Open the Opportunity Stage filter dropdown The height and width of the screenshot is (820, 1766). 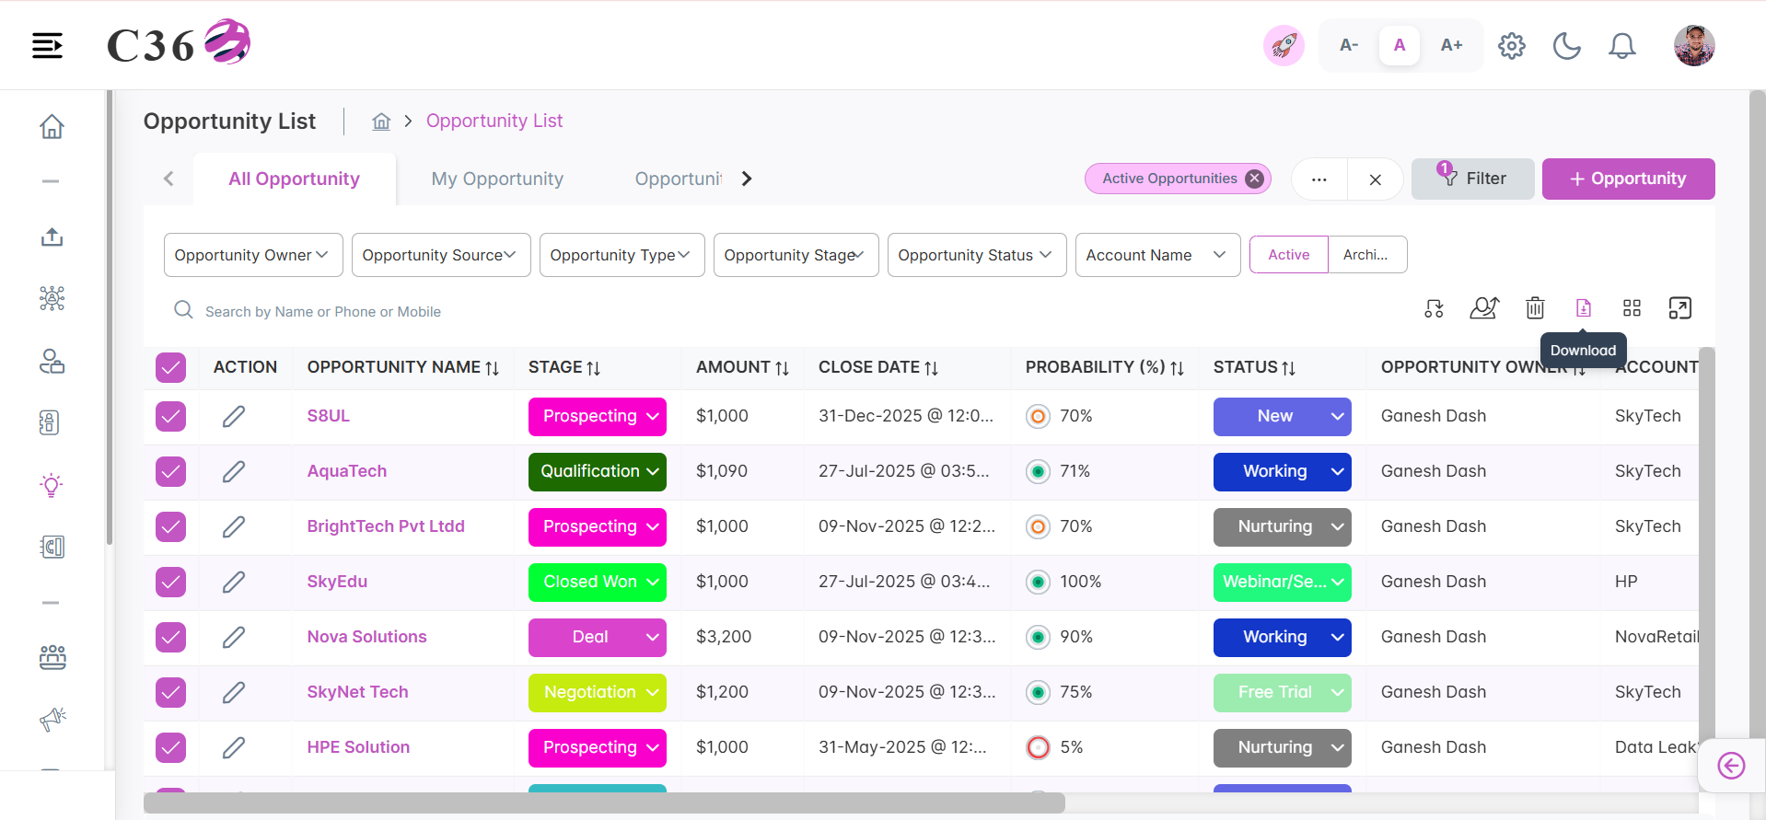coord(796,255)
